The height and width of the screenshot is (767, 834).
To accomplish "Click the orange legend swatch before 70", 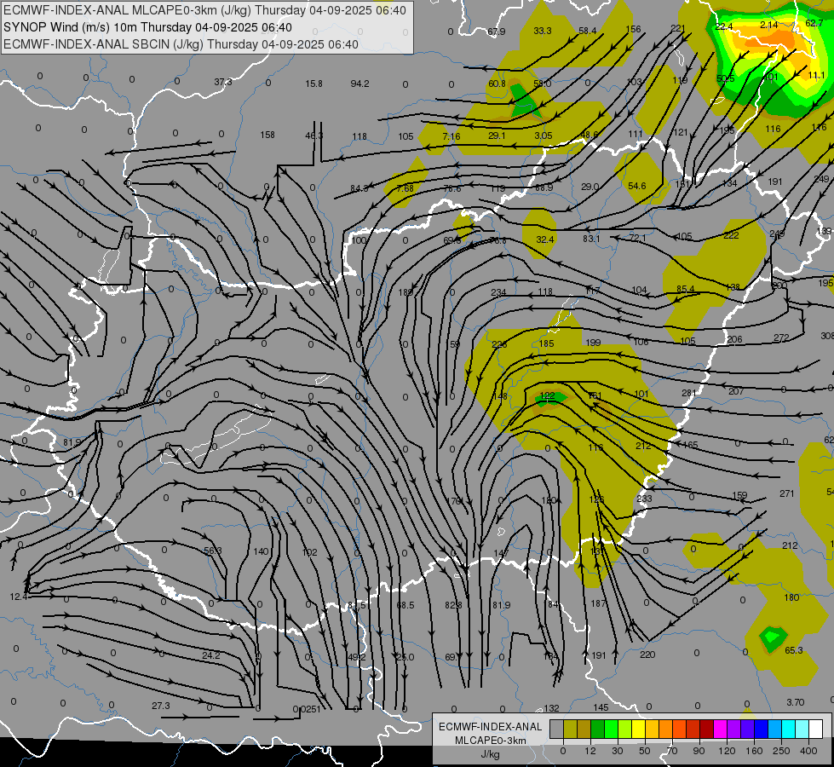I will click(x=666, y=730).
